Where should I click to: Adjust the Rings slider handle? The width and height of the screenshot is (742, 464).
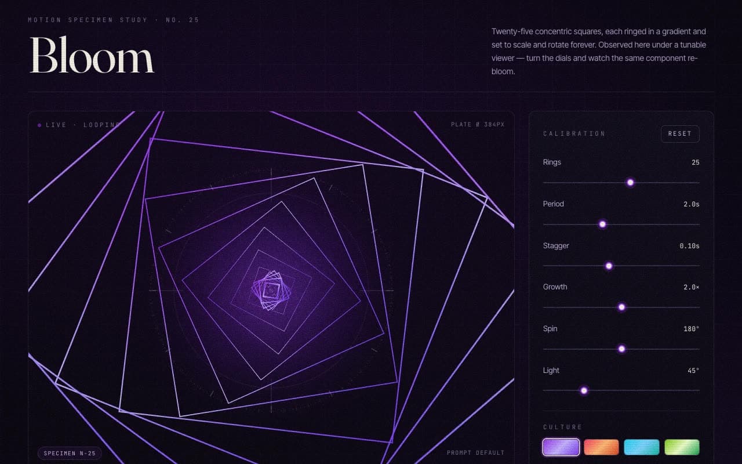630,182
